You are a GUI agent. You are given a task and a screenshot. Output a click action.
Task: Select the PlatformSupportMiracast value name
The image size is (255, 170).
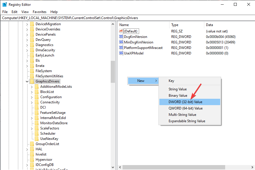pyautogui.click(x=143, y=48)
